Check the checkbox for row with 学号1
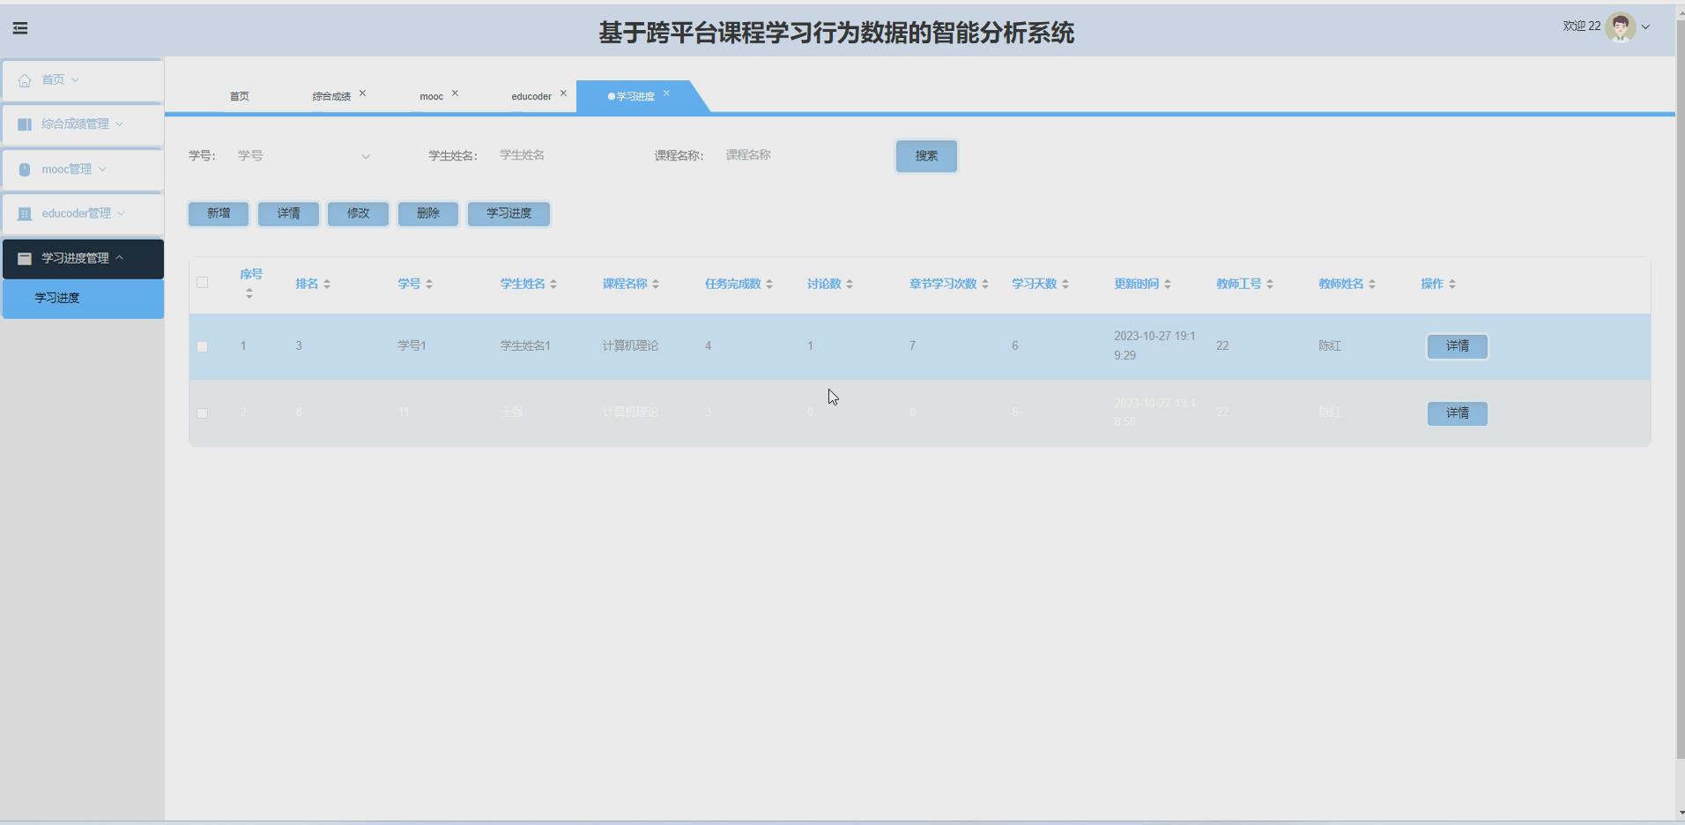Screen dimensions: 1685x825 pos(202,346)
